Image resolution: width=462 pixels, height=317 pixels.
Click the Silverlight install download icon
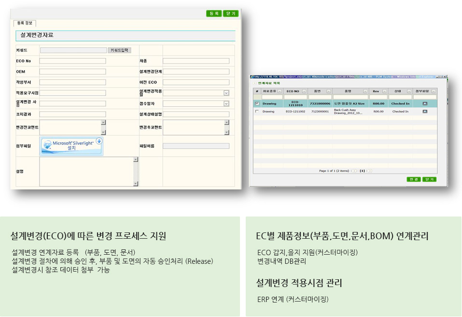tap(99, 141)
